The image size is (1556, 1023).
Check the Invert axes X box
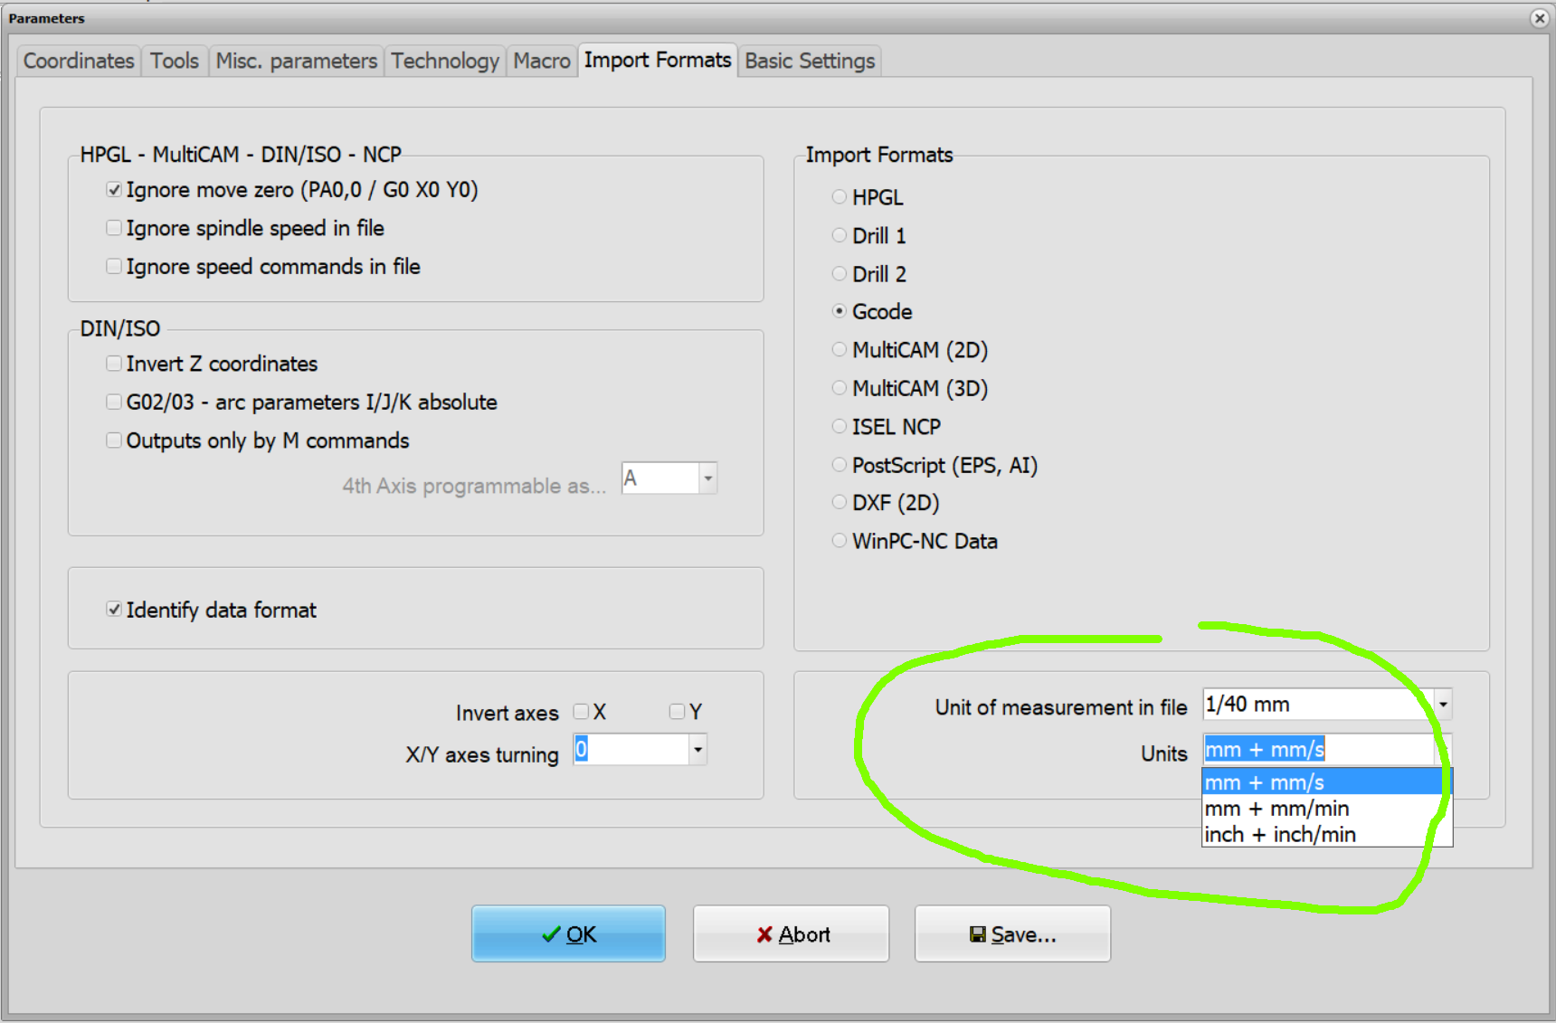tap(582, 712)
